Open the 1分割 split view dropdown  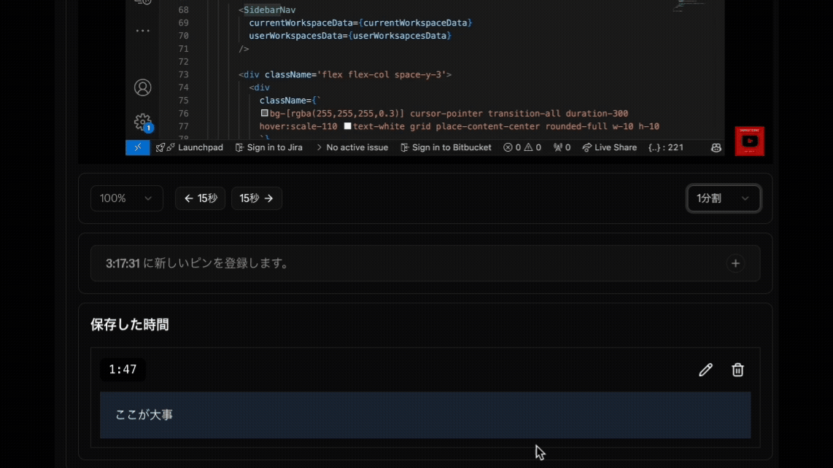[x=724, y=198]
